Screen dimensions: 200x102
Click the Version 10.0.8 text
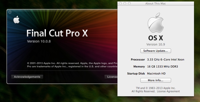click(39, 41)
